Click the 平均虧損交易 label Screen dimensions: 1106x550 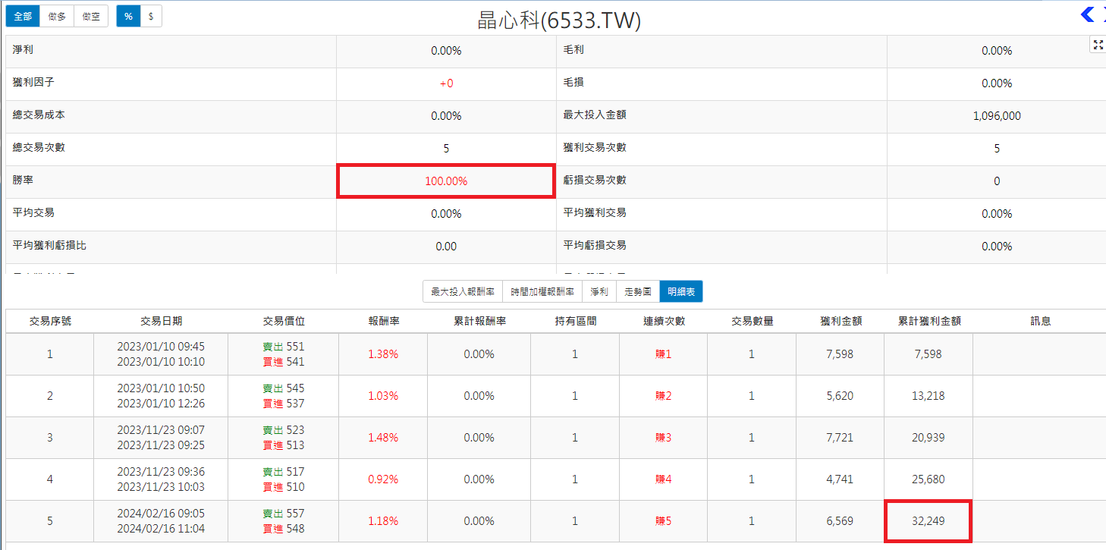pos(595,246)
